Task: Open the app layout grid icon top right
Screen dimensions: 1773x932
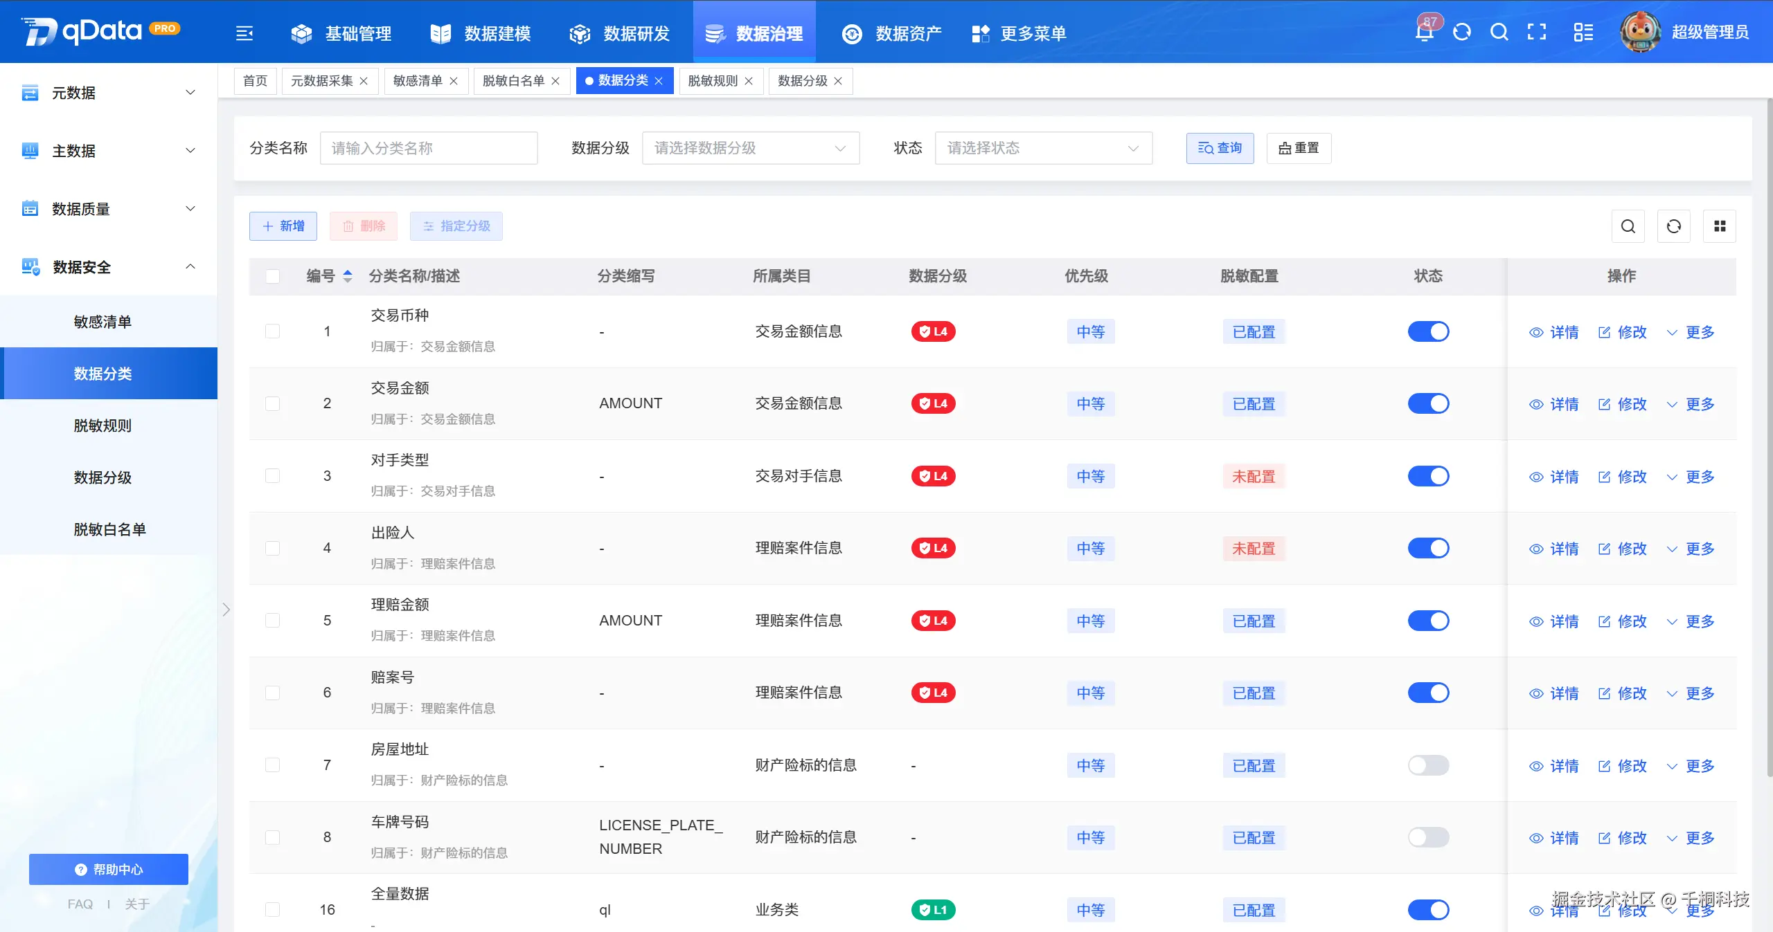Action: [1583, 32]
